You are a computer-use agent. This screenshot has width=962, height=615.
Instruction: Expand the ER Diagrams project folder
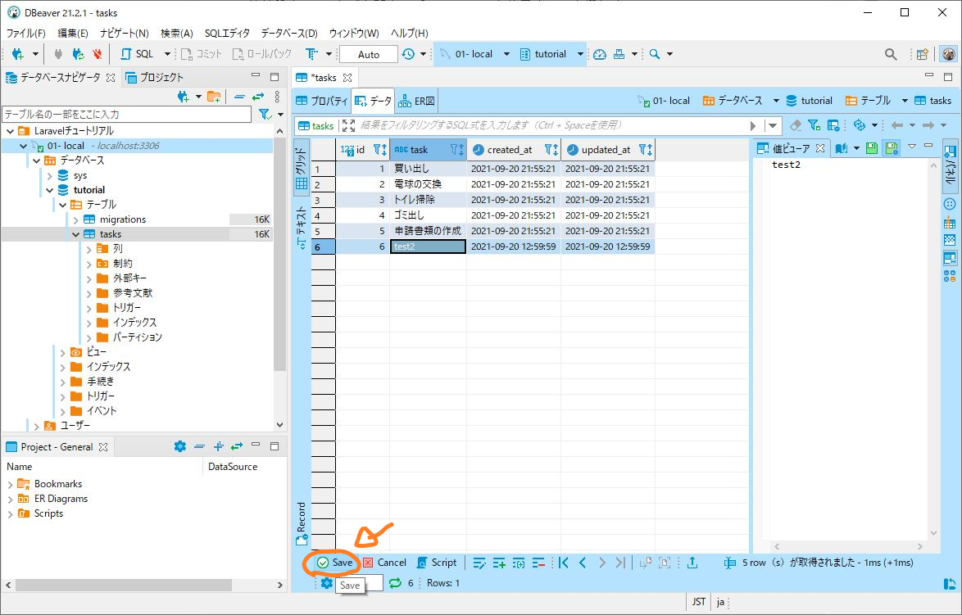[x=10, y=499]
